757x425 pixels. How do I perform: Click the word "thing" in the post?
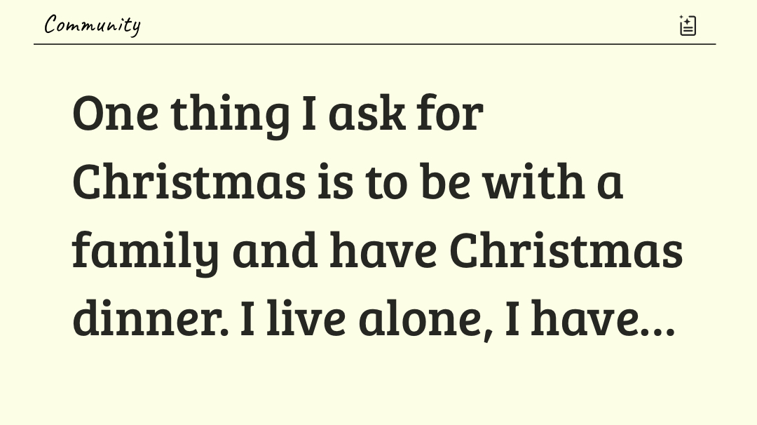point(230,113)
